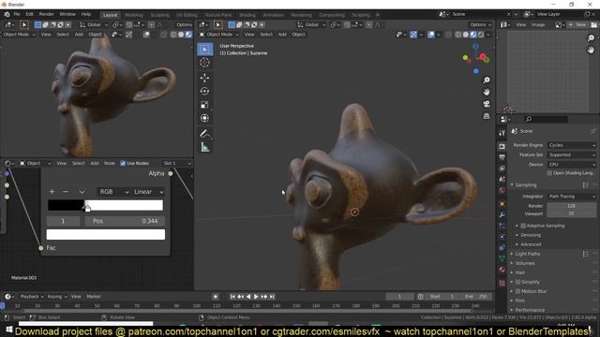Expand the Denoising subpanel
Screen dimensions: 600x337
coord(531,235)
